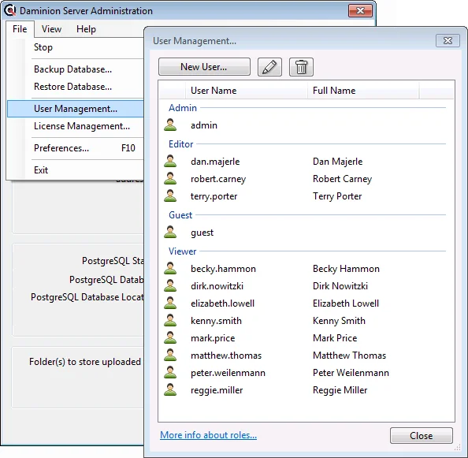Select User Management... in File menu
Viewport: 468px width, 458px height.
pyautogui.click(x=76, y=109)
